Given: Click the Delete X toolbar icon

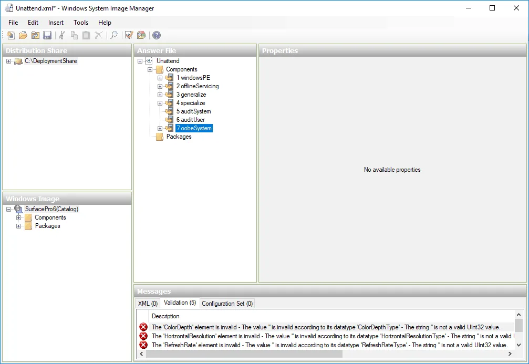Looking at the screenshot, I should pos(99,35).
